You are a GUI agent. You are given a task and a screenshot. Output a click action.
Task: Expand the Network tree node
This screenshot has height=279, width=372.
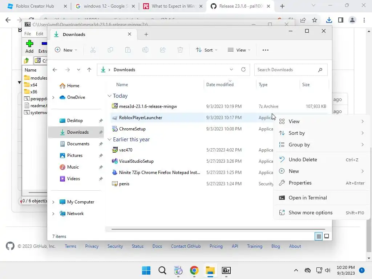[x=53, y=214]
